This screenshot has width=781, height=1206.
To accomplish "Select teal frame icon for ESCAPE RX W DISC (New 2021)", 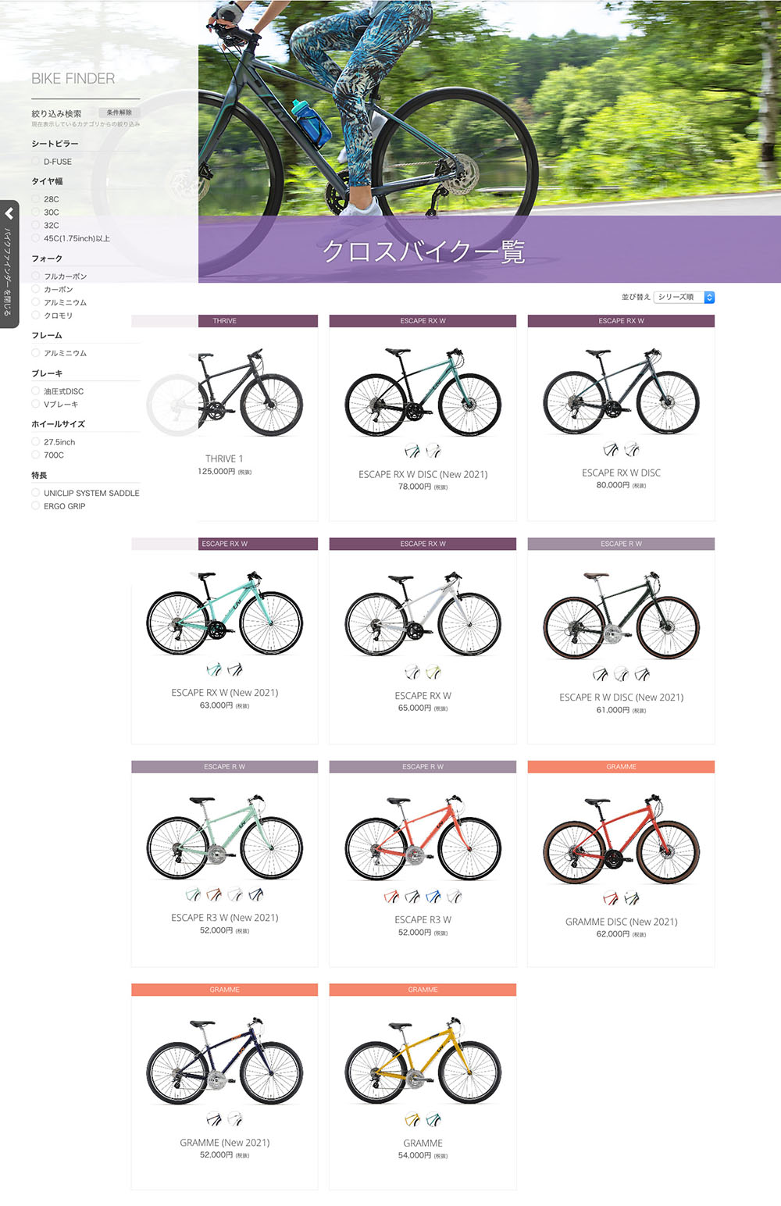I will coord(412,451).
